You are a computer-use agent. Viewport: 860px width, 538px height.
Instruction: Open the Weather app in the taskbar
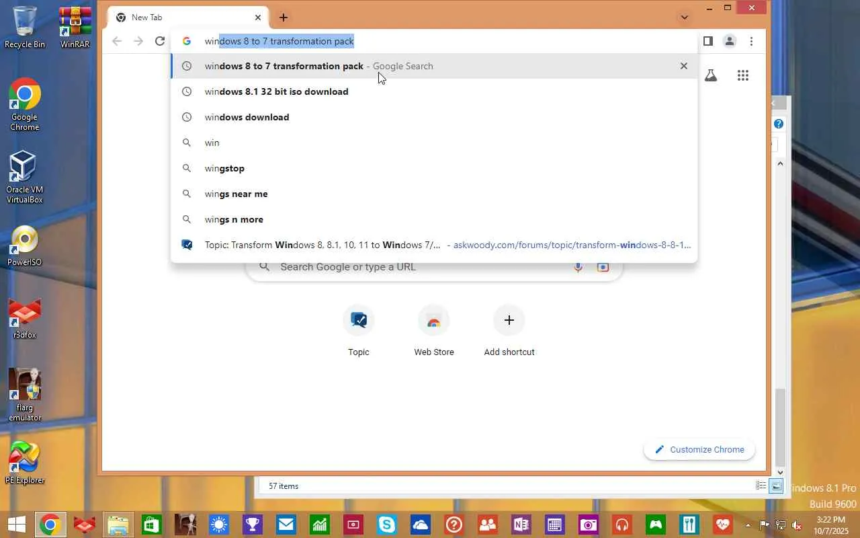click(218, 525)
